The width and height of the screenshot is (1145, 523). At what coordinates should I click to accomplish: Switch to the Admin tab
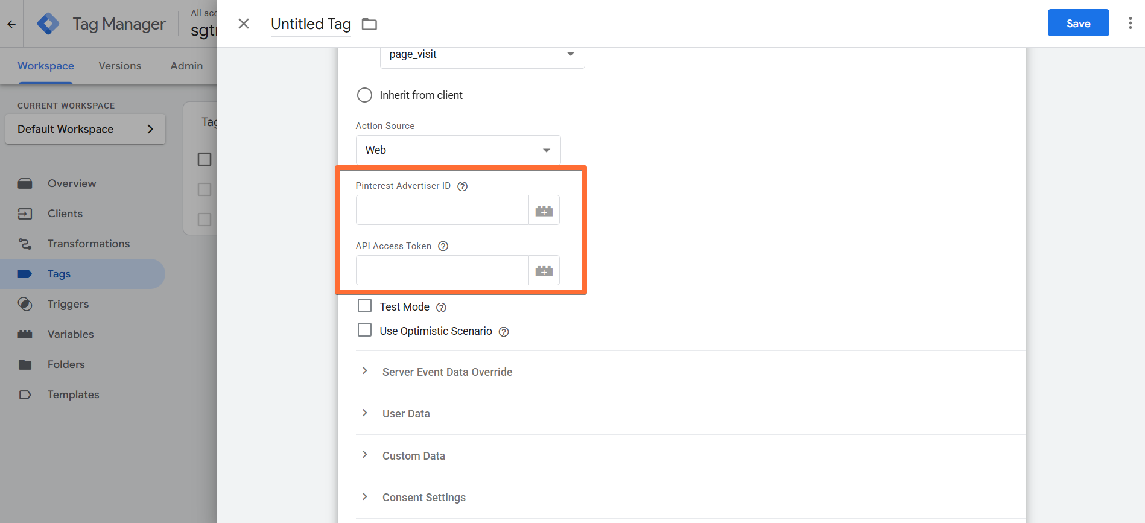pos(186,66)
